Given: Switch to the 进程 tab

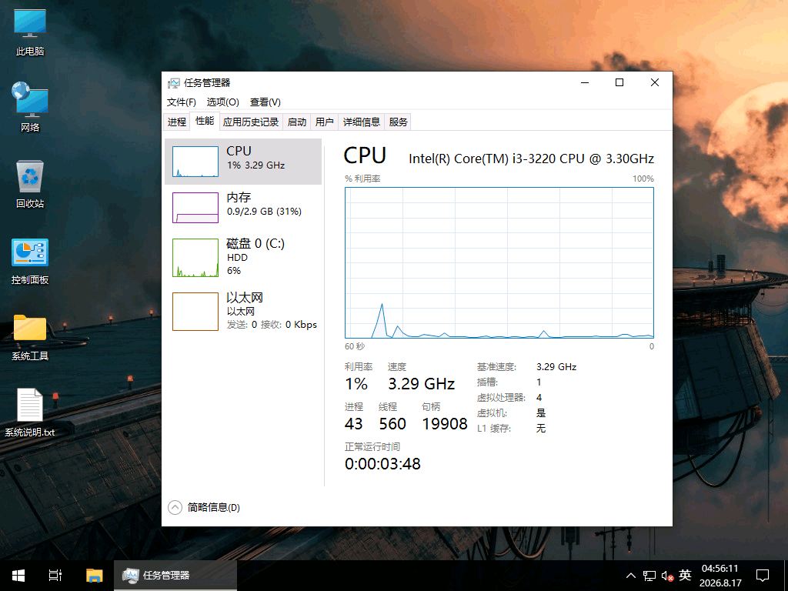Looking at the screenshot, I should tap(177, 122).
